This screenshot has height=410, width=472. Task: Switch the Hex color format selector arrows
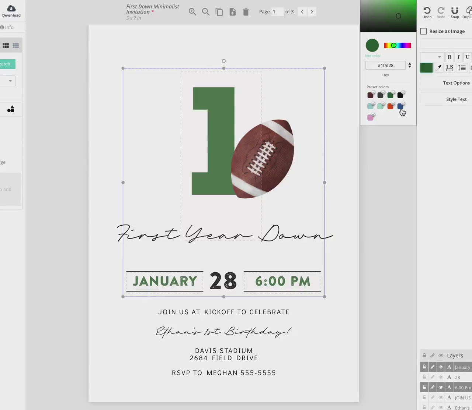[x=410, y=66]
